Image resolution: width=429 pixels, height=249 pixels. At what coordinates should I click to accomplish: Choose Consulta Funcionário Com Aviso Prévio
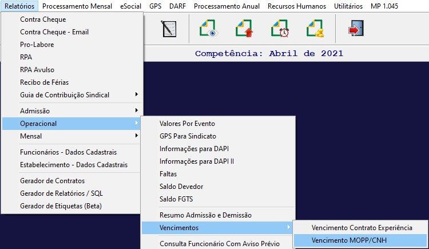(x=218, y=243)
